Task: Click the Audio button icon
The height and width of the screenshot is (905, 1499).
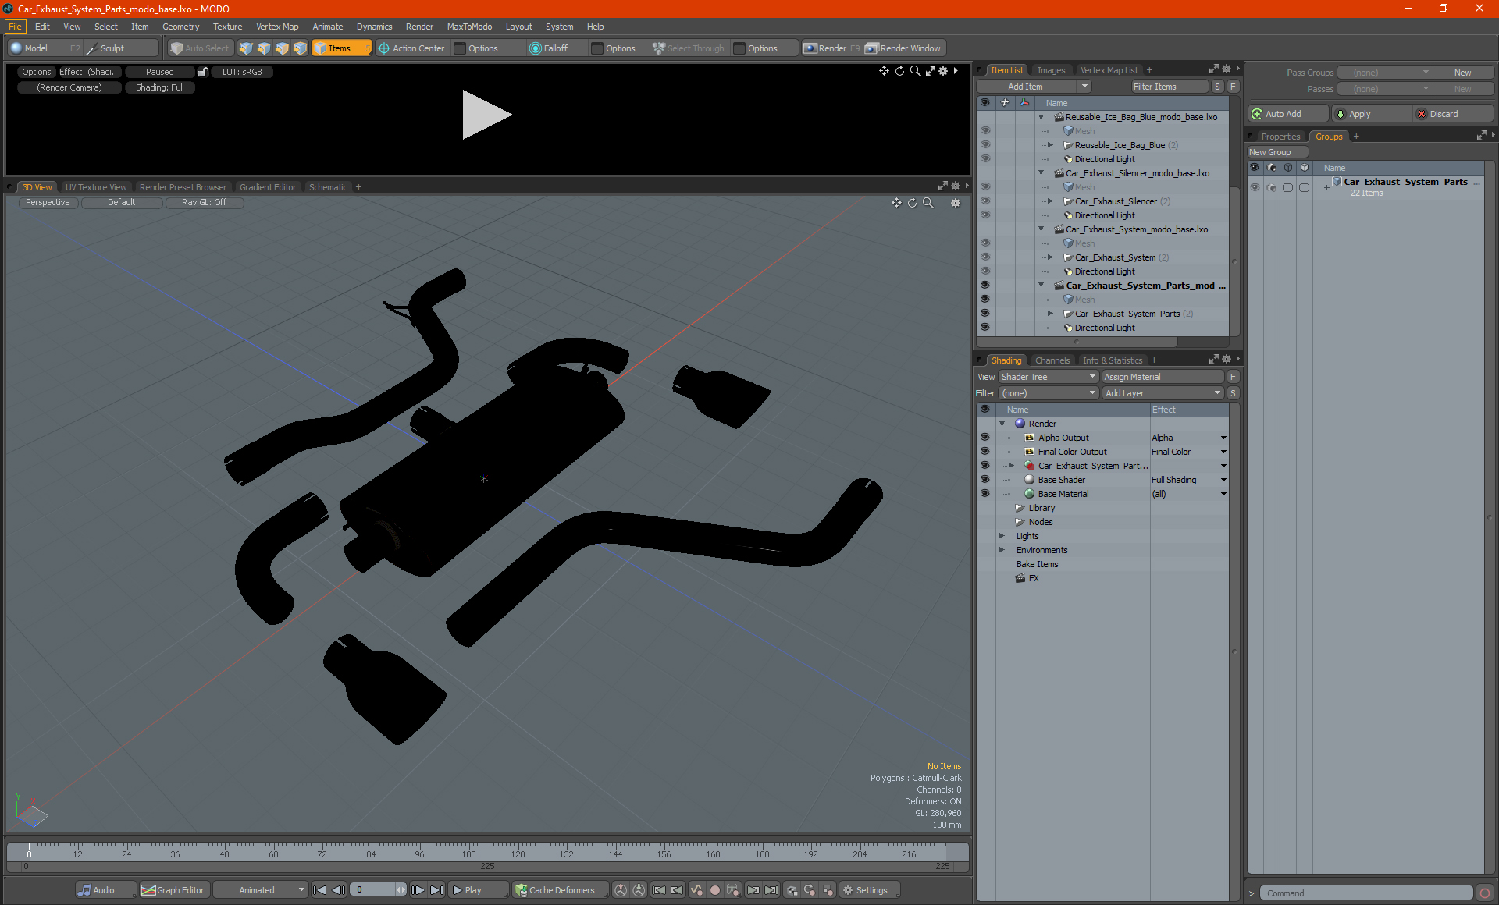Action: pos(84,890)
